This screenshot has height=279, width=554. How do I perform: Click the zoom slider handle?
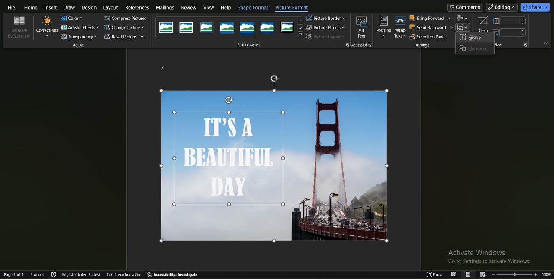pyautogui.click(x=515, y=275)
